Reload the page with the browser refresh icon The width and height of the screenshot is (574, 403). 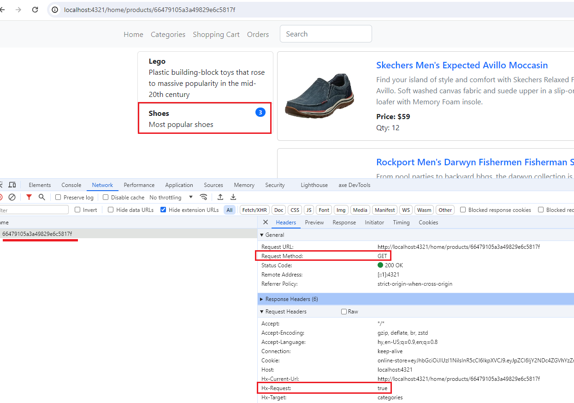click(x=35, y=10)
